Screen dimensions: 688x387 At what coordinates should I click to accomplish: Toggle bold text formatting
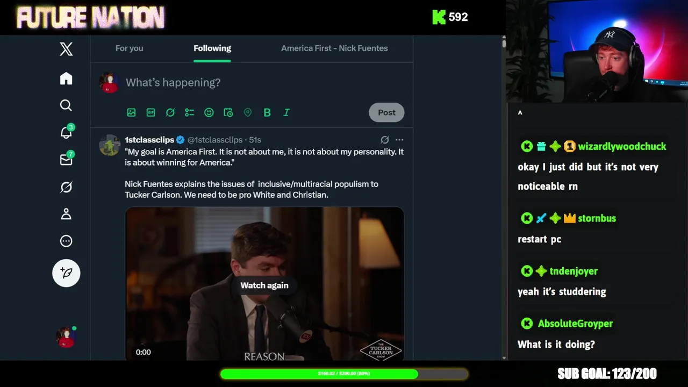coord(267,112)
